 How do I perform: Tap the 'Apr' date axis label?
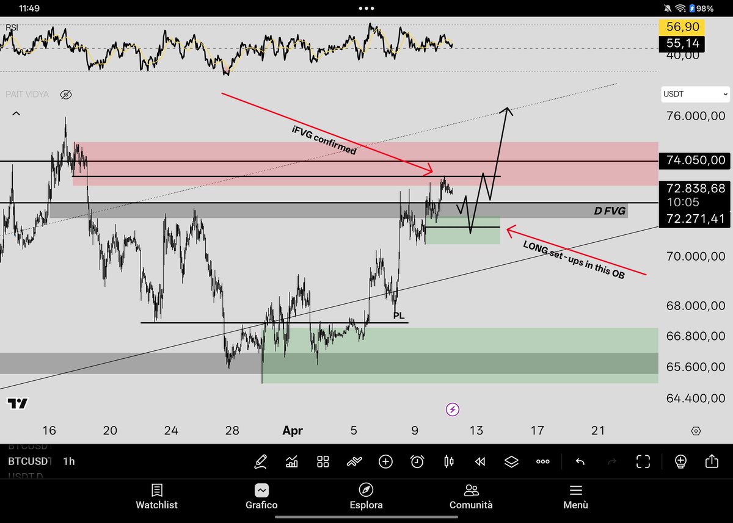pos(293,430)
